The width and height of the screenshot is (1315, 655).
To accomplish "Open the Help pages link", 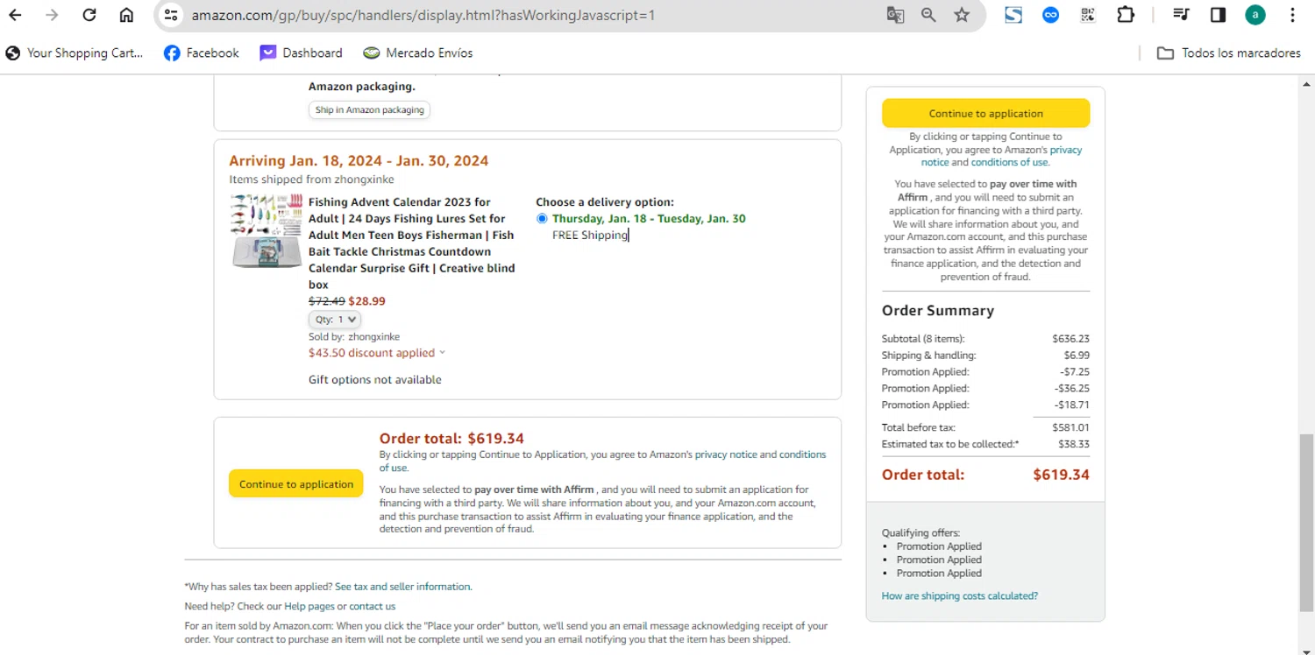I will click(x=309, y=606).
